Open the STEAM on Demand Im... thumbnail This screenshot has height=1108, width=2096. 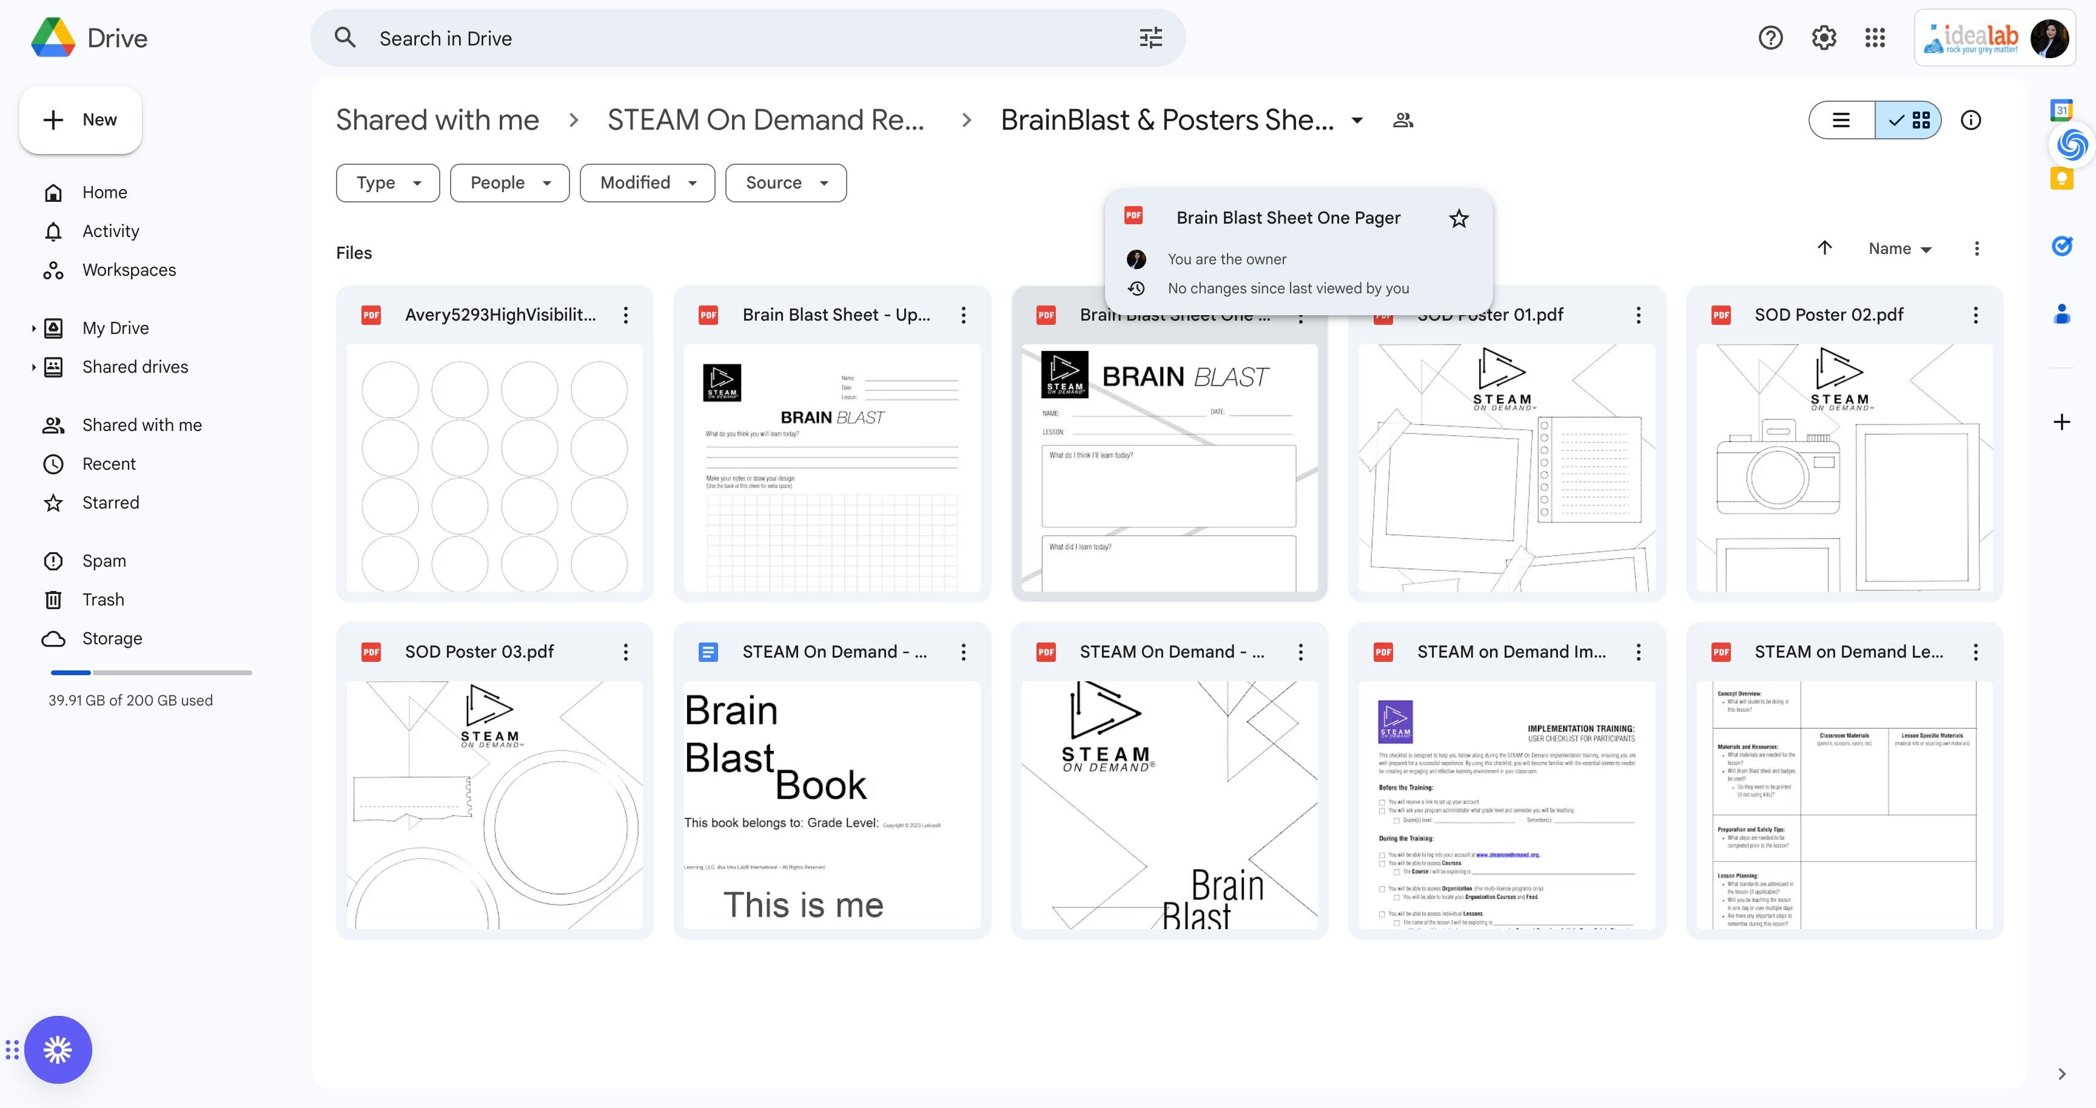[1507, 805]
